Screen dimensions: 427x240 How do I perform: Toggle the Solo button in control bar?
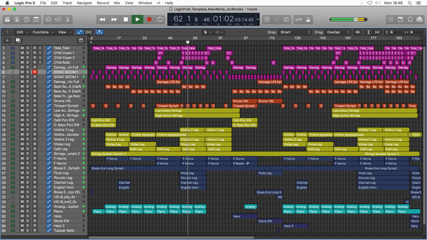point(286,20)
